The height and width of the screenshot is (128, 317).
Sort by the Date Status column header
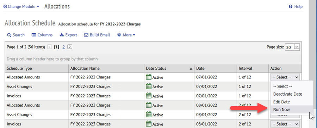pos(169,69)
